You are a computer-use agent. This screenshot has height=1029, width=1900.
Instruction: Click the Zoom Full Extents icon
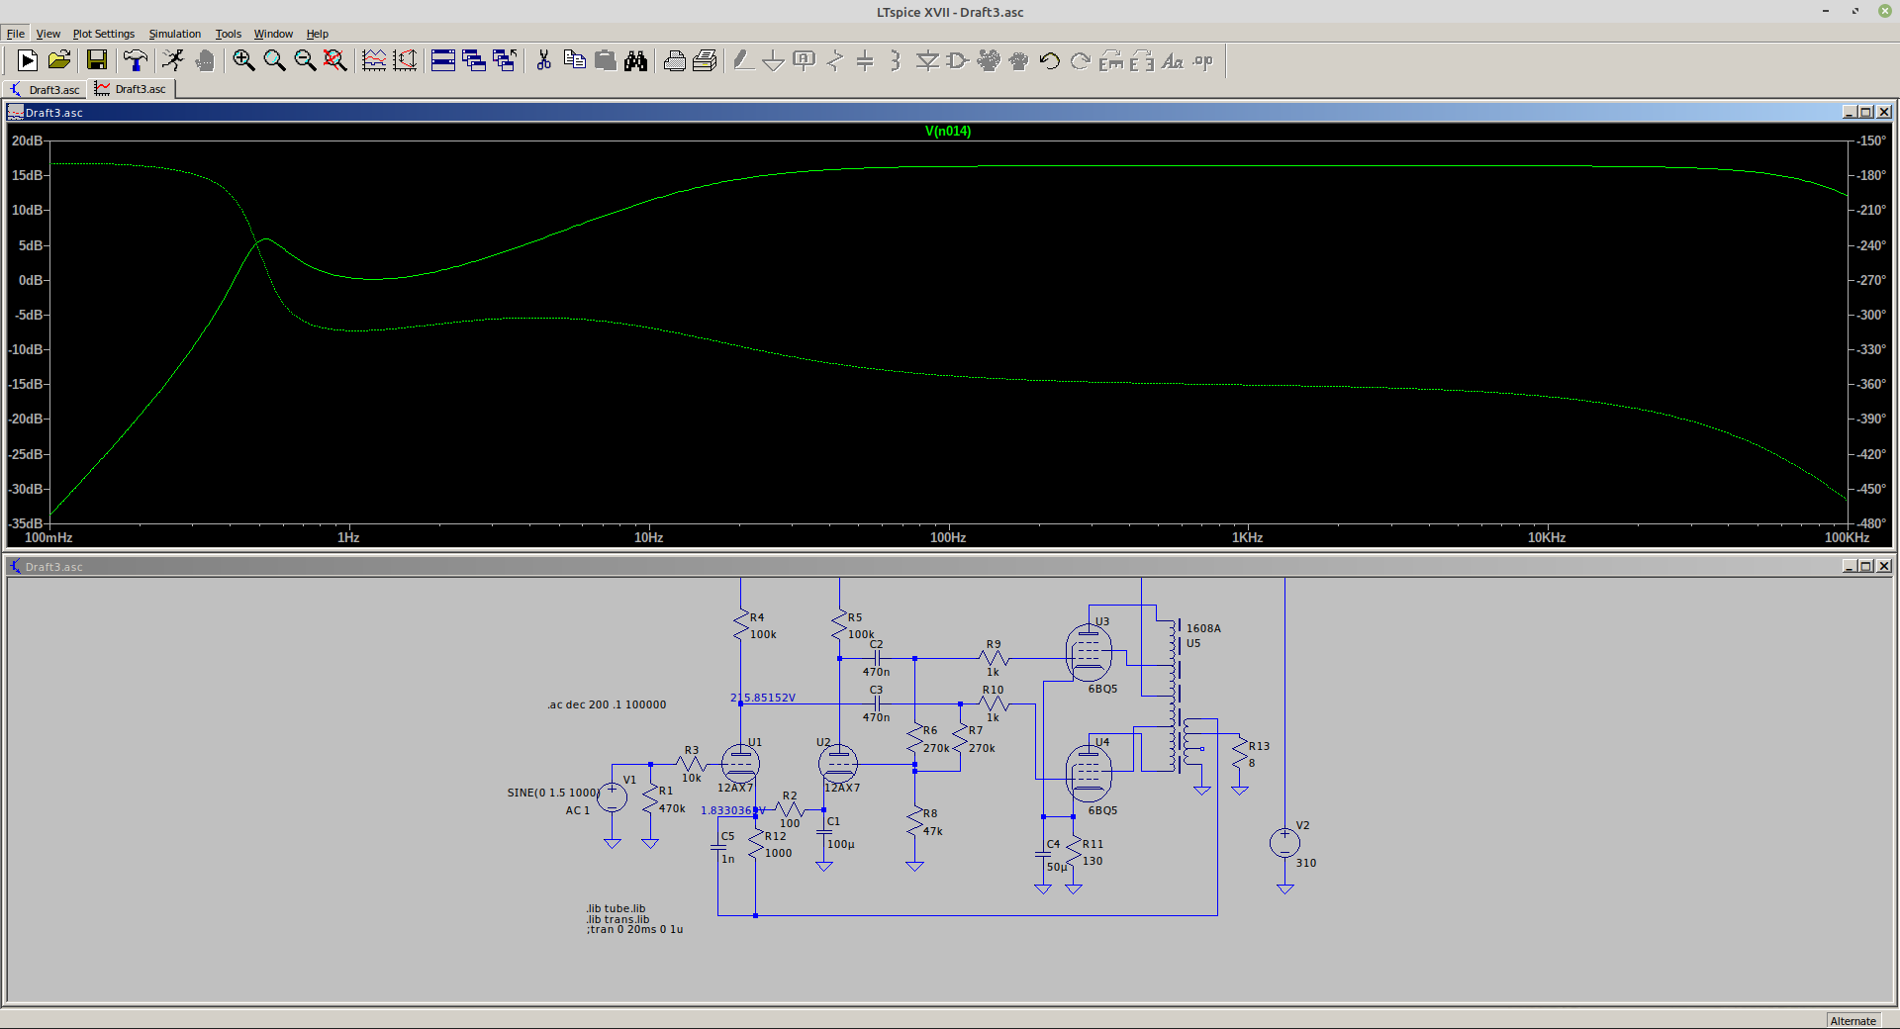(x=335, y=61)
